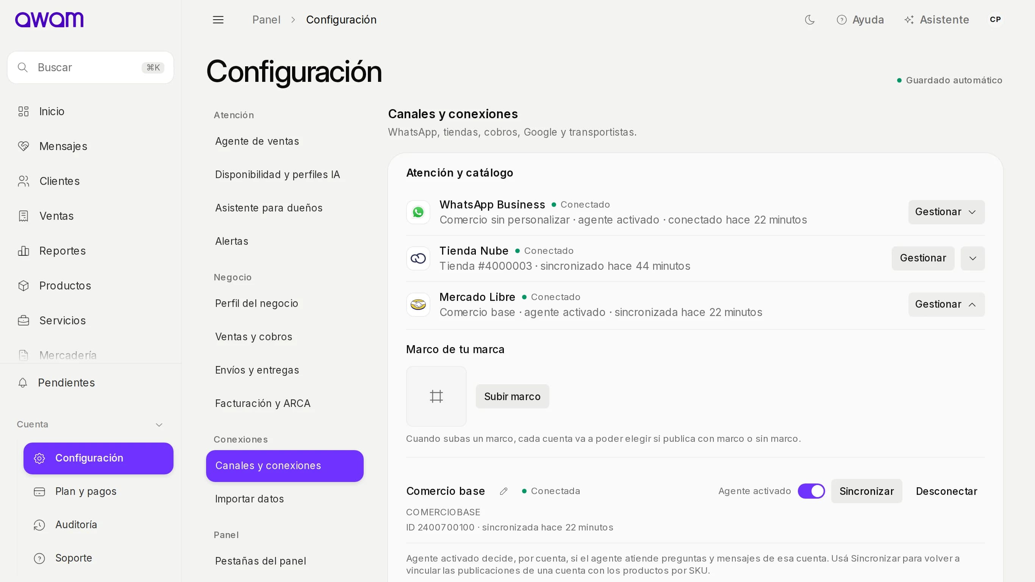Open the Tienda Nube chevron dropdown
The width and height of the screenshot is (1035, 582).
pyautogui.click(x=972, y=258)
